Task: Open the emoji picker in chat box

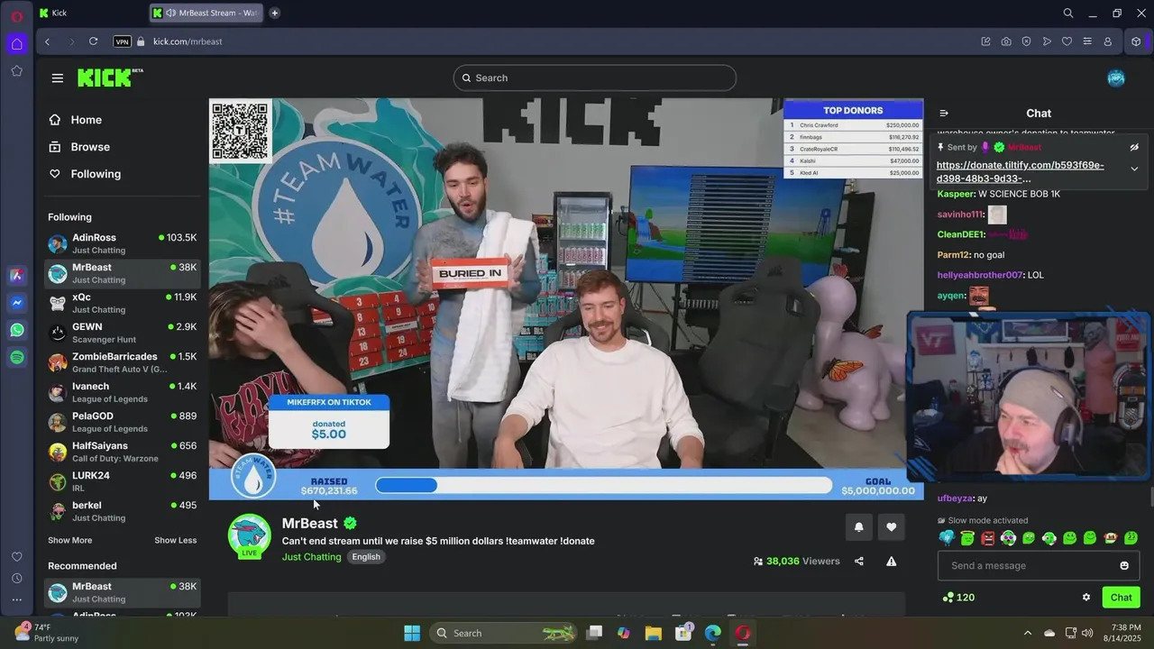Action: click(x=1124, y=565)
